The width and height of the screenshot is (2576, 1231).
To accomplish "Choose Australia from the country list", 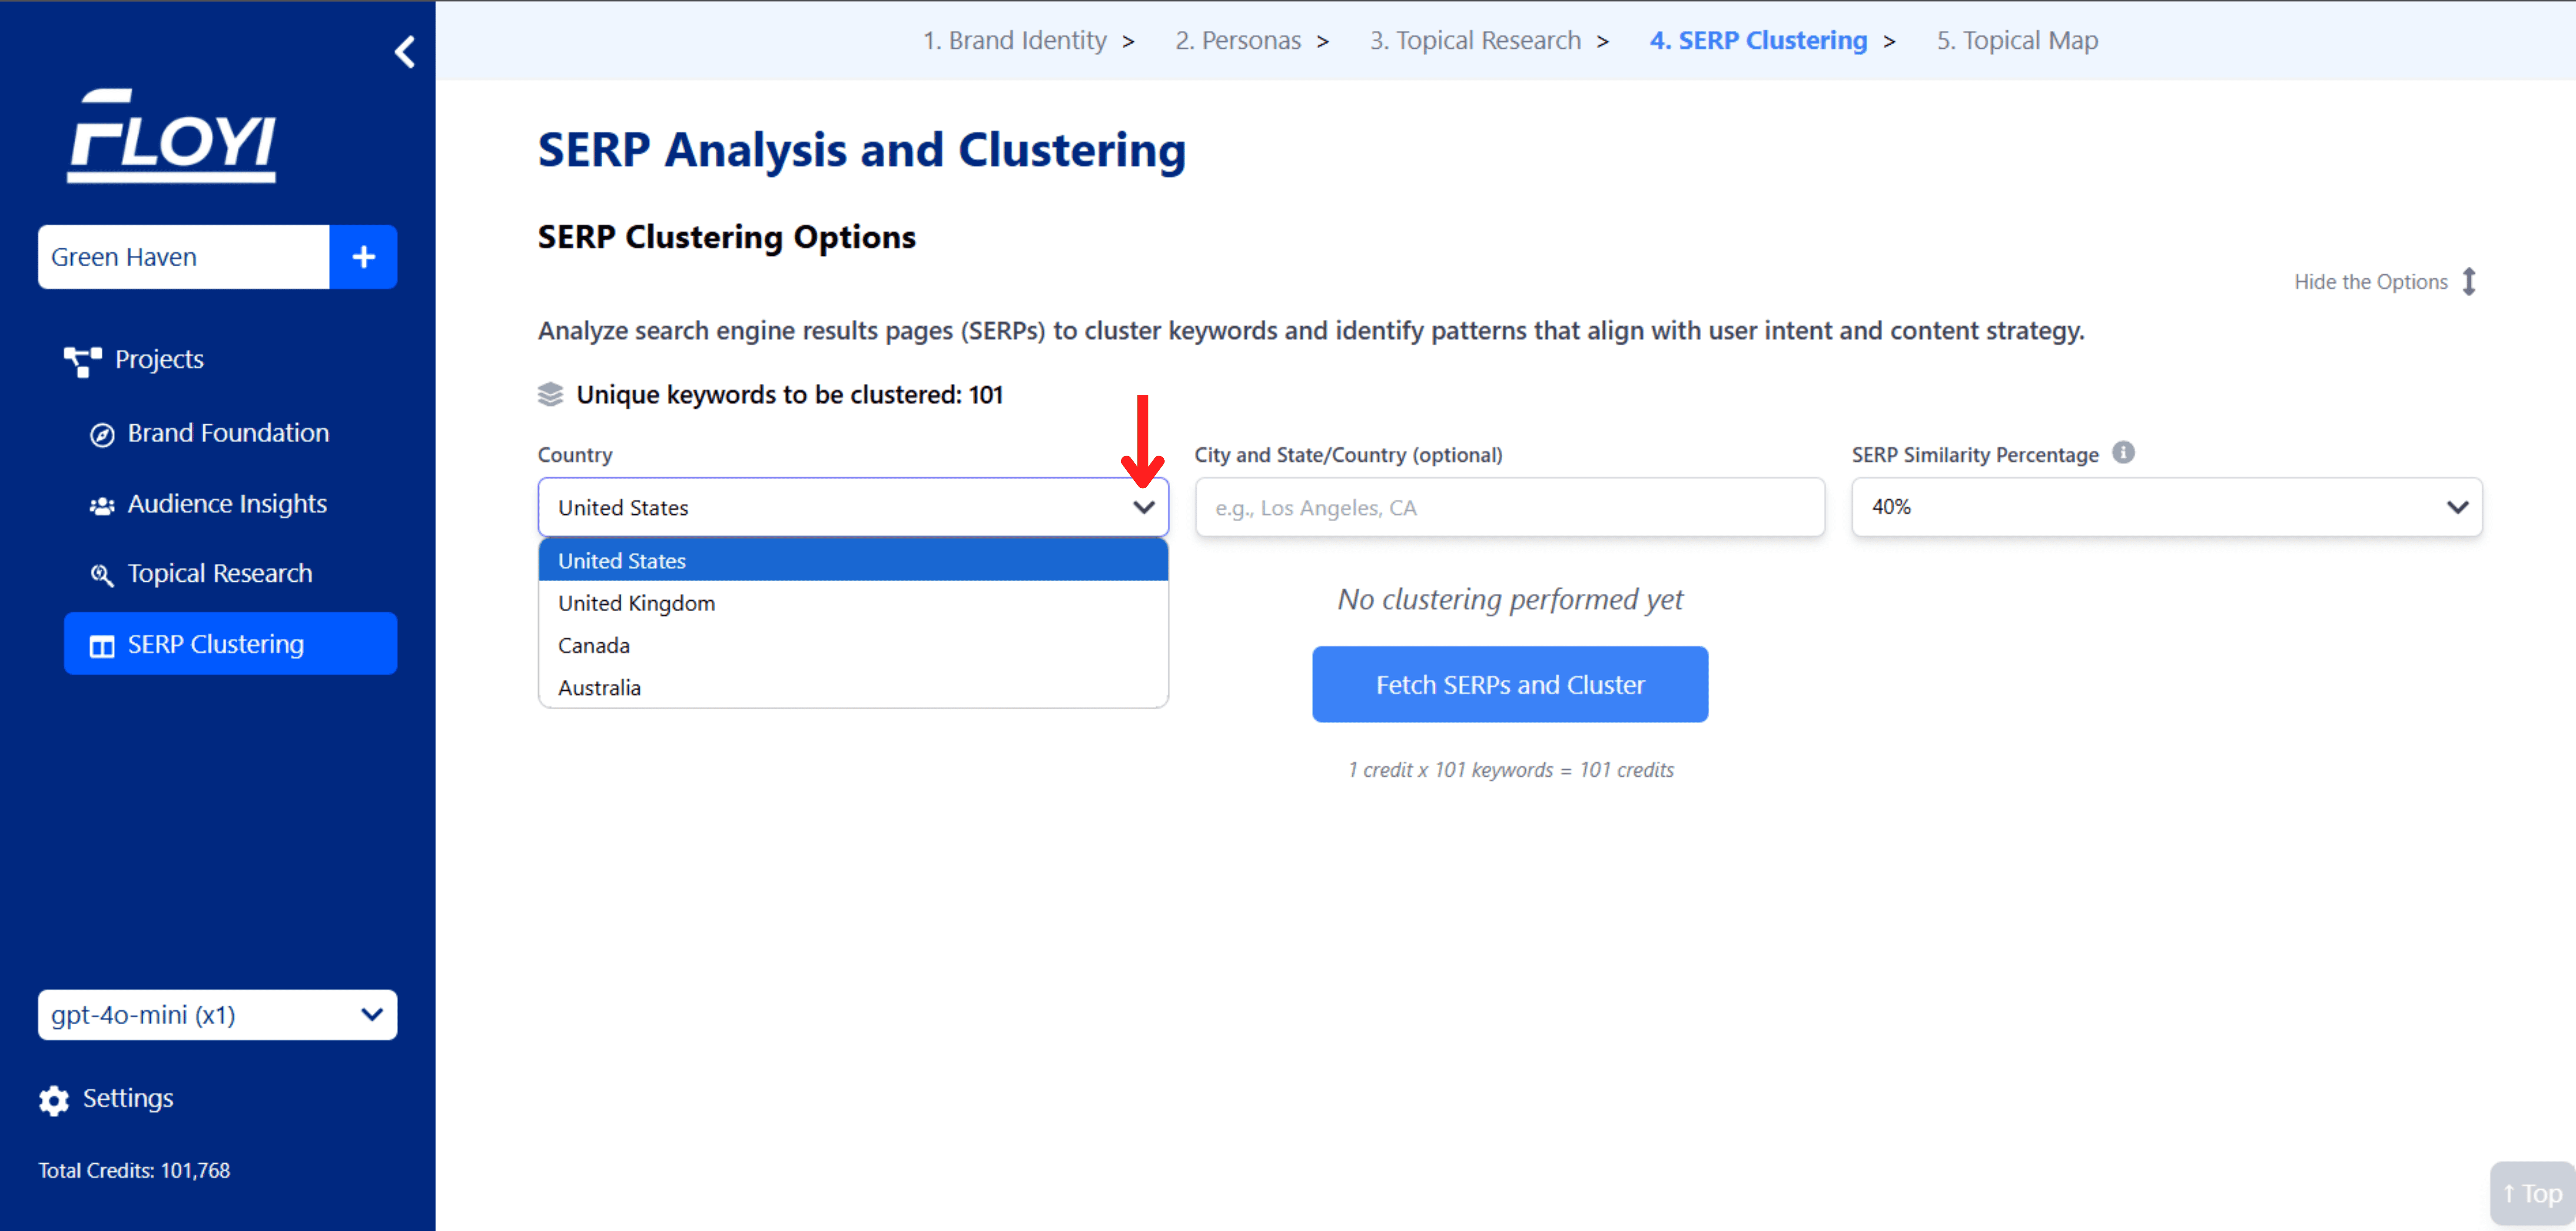I will (853, 688).
